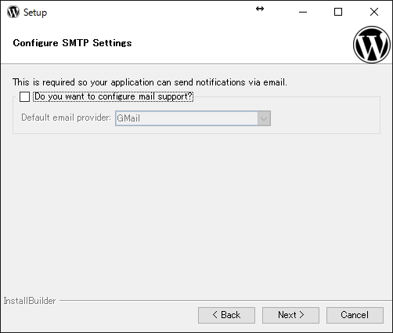This screenshot has height=333, width=393.
Task: Return to the previous step with Back
Action: pos(226,315)
